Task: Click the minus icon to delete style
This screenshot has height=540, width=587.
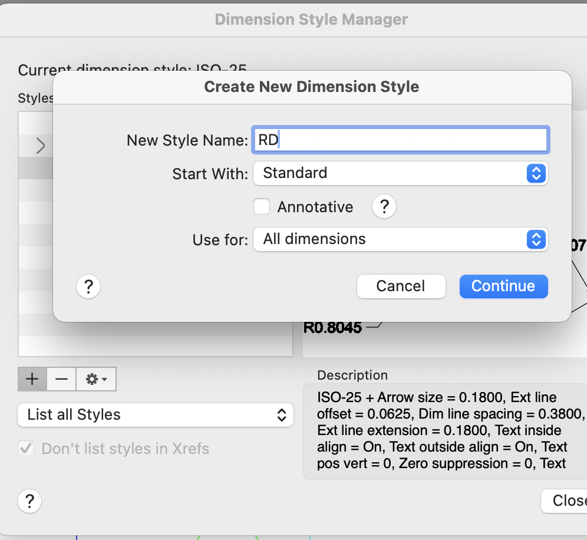Action: [x=61, y=379]
